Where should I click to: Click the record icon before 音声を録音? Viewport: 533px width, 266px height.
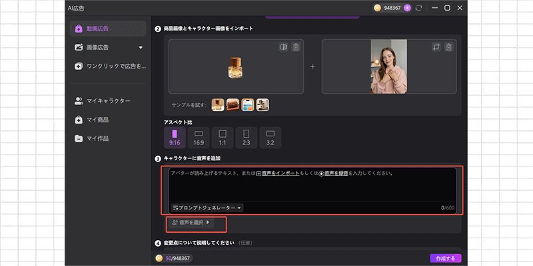(322, 174)
